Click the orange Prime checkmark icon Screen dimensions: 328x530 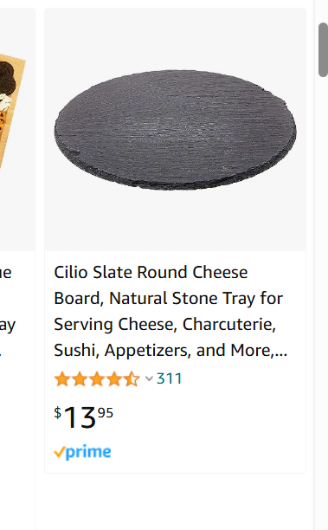pyautogui.click(x=60, y=452)
